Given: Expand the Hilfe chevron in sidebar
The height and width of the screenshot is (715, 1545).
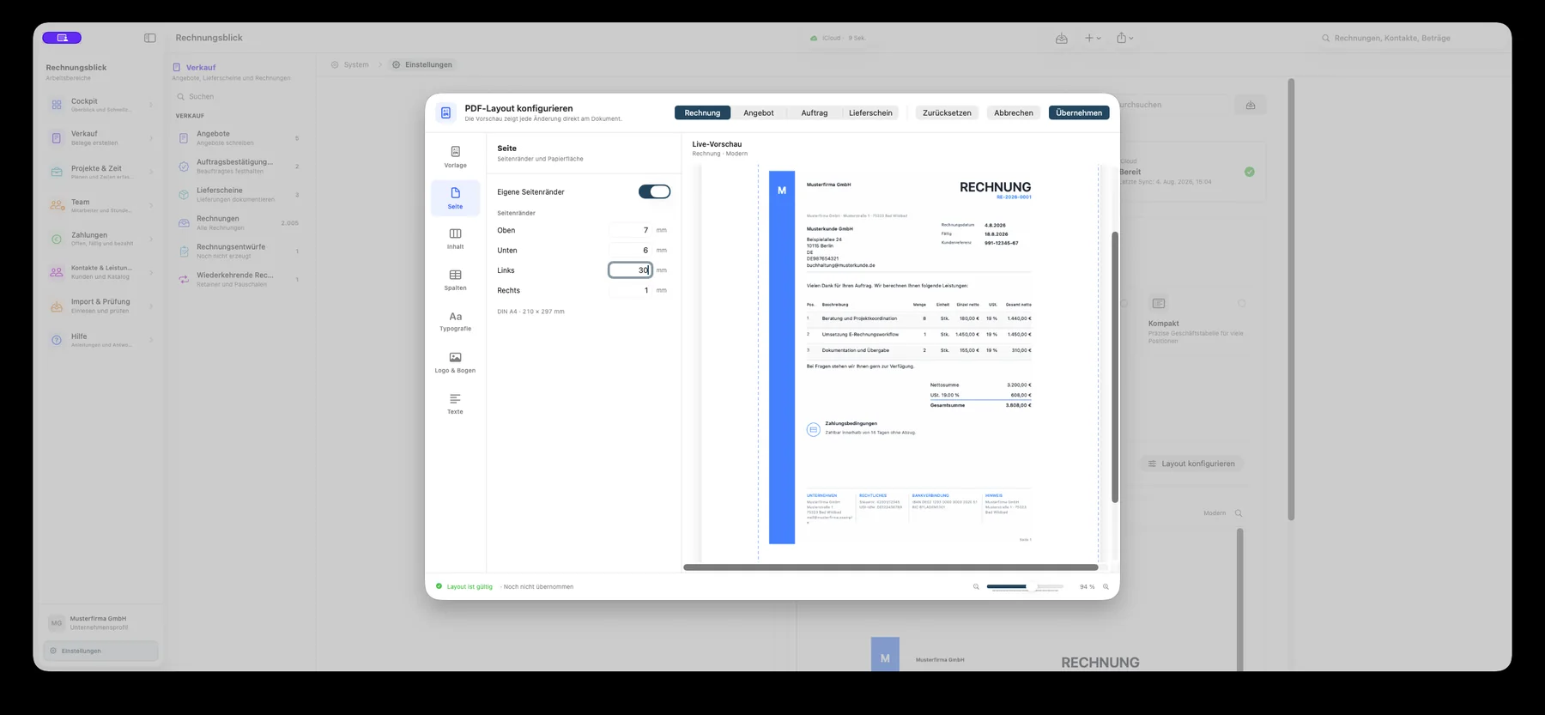Looking at the screenshot, I should [x=151, y=340].
